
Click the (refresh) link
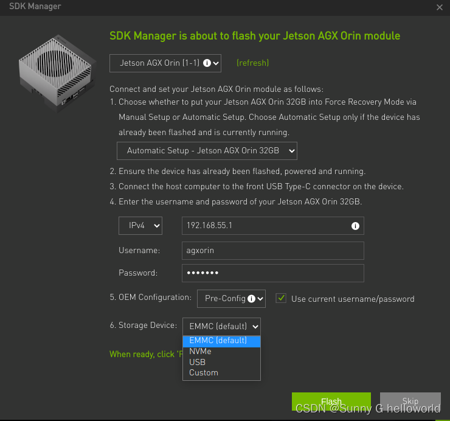click(252, 63)
